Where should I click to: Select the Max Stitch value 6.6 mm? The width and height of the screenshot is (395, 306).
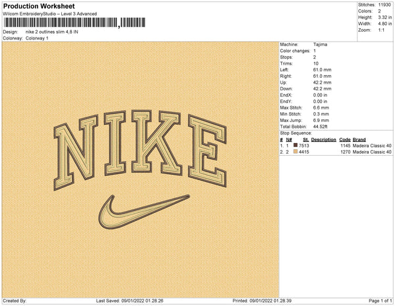[x=321, y=107]
